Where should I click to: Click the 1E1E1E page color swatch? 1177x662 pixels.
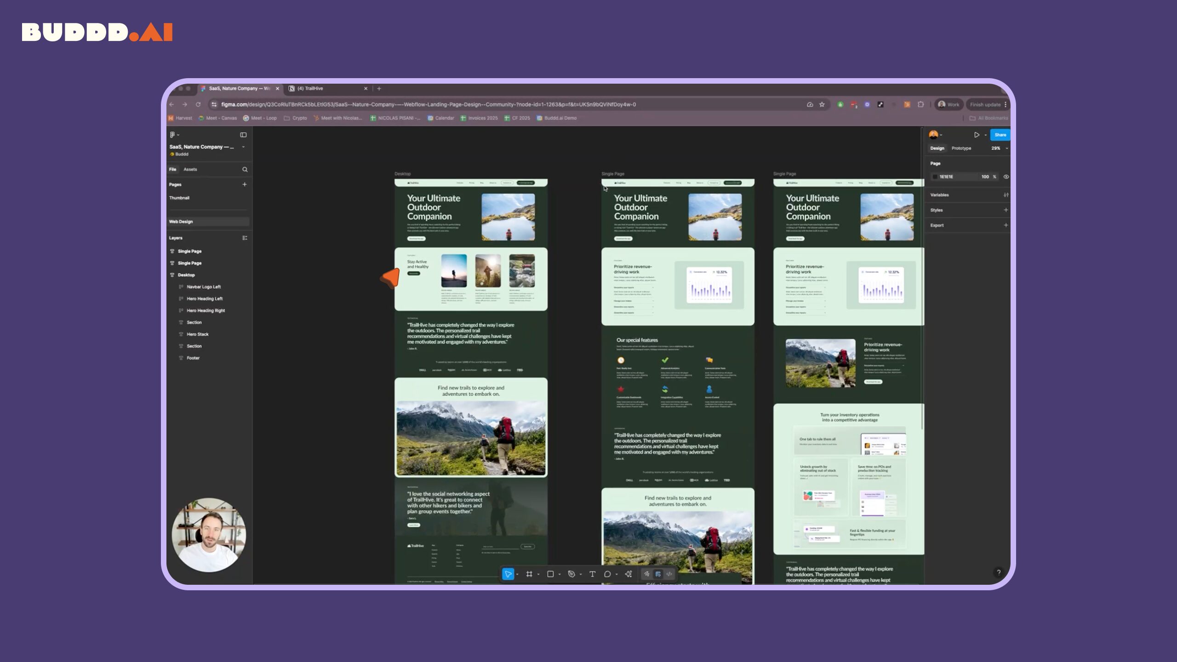[935, 177]
